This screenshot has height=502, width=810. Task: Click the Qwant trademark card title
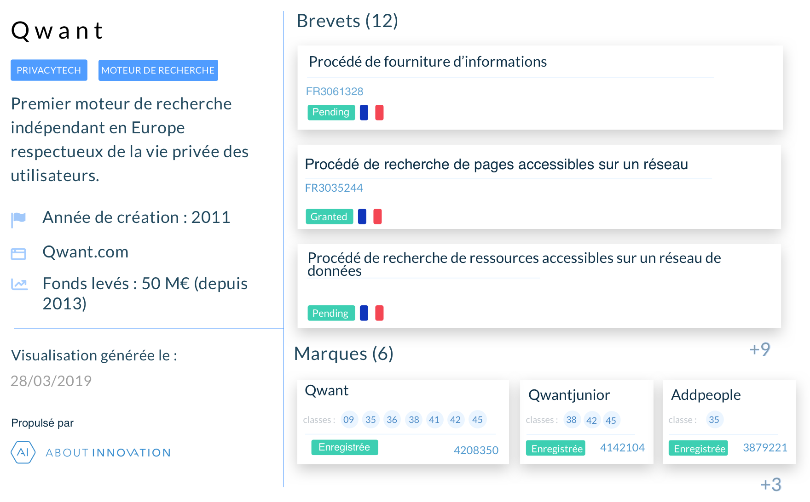327,391
